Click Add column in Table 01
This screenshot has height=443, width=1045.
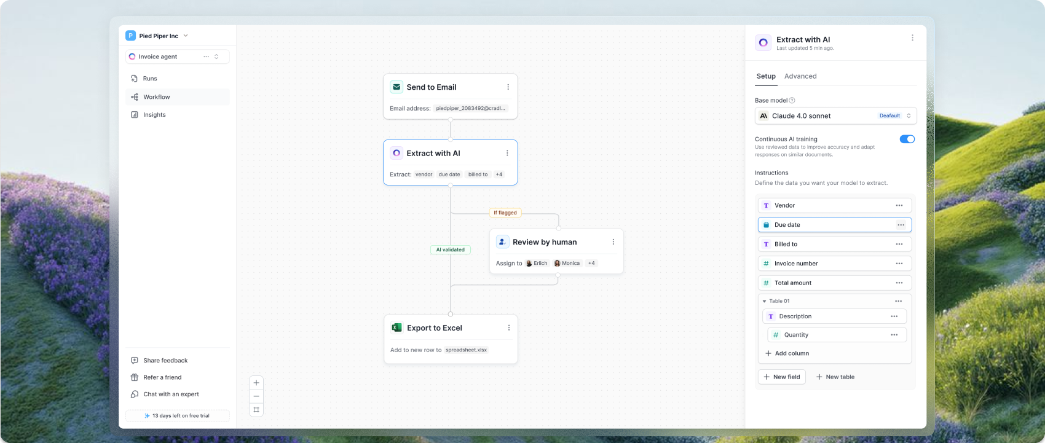click(787, 353)
